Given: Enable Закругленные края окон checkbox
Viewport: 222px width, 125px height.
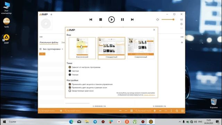Looking at the screenshot, I should 81,91.
